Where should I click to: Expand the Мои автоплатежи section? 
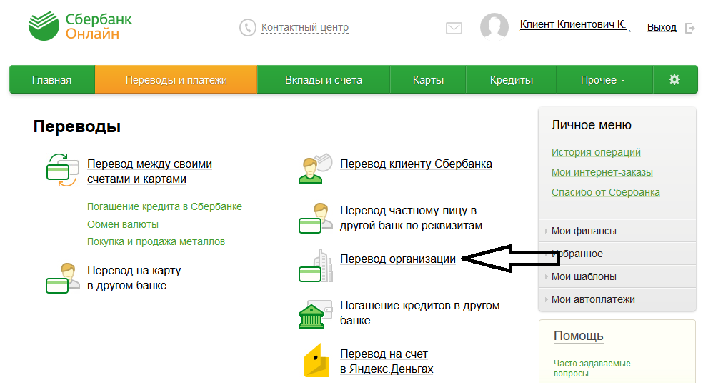coord(617,299)
